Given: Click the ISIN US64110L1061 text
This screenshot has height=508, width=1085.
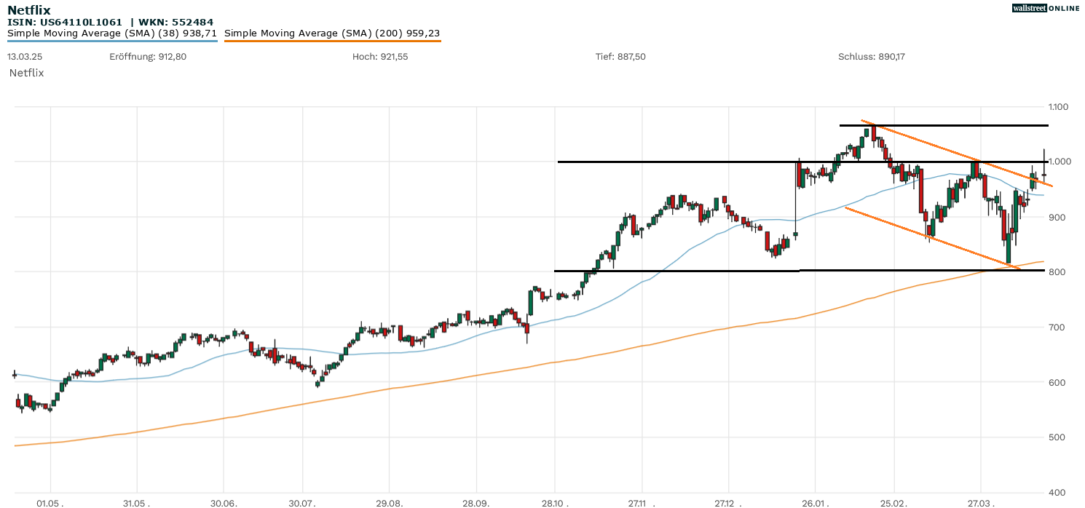Looking at the screenshot, I should coord(65,23).
